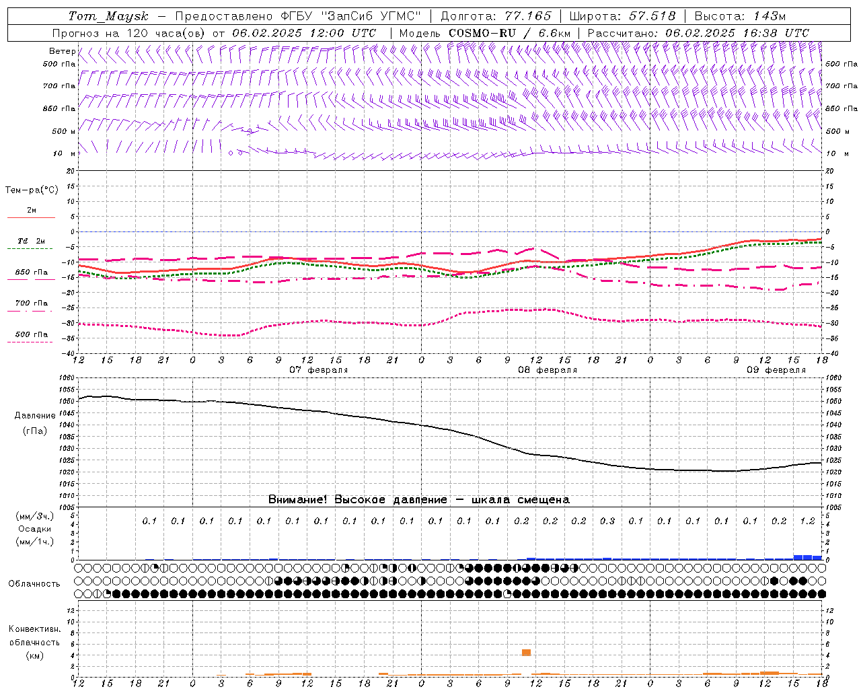Image resolution: width=861 pixels, height=689 pixels.
Task: Click the Давление pressure axis title
Action: [x=35, y=416]
